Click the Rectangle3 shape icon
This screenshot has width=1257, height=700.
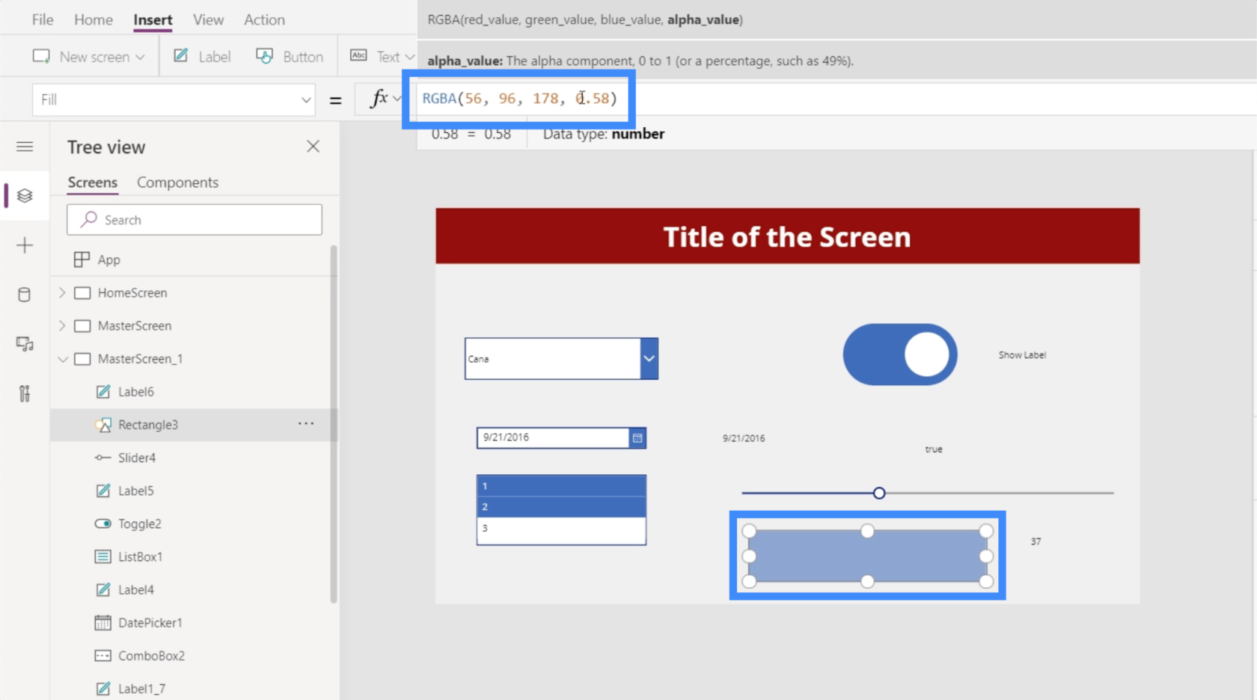pos(103,425)
